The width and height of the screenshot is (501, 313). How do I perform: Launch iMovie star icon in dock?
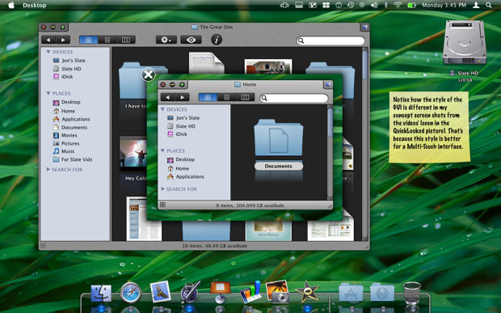pos(307,292)
